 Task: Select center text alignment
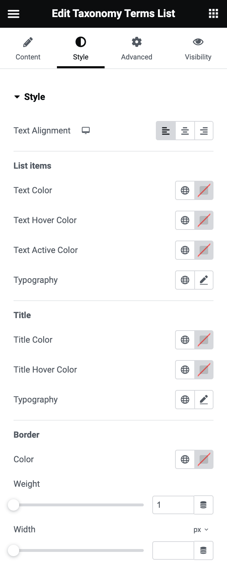[185, 131]
